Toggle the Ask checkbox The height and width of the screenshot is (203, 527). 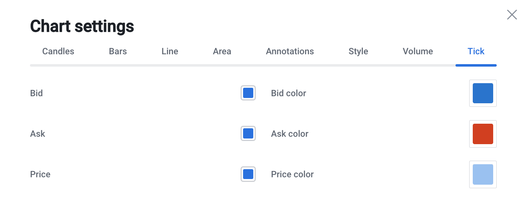[x=248, y=134]
